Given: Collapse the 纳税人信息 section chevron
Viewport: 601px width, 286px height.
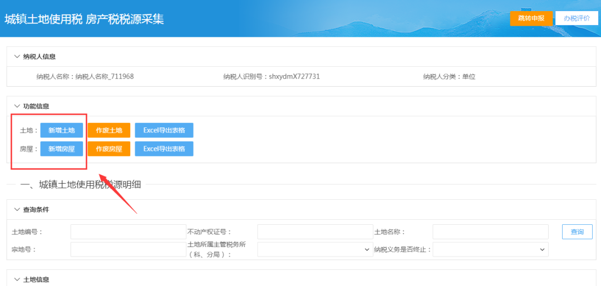Looking at the screenshot, I should coord(17,56).
